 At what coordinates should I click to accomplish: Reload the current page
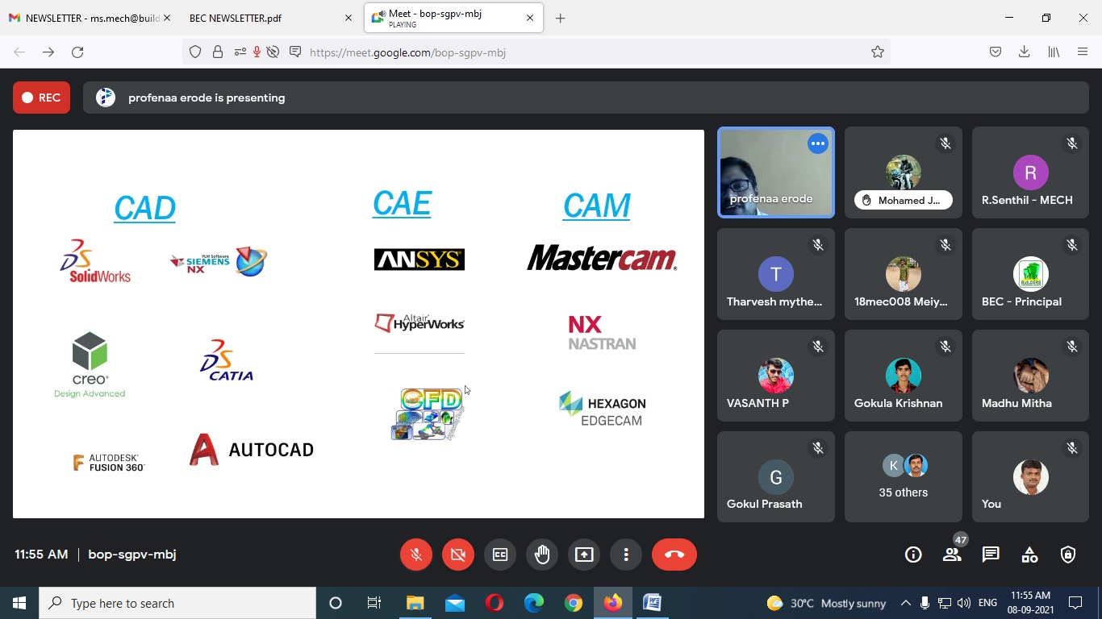pos(77,52)
